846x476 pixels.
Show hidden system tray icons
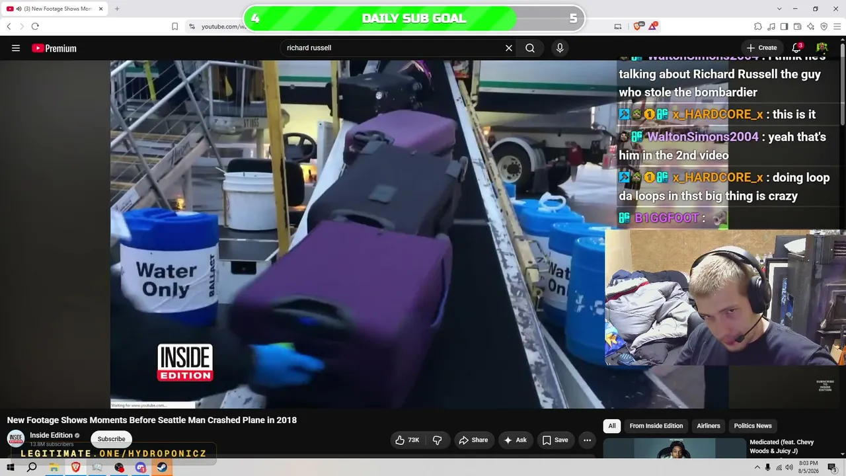tap(757, 467)
